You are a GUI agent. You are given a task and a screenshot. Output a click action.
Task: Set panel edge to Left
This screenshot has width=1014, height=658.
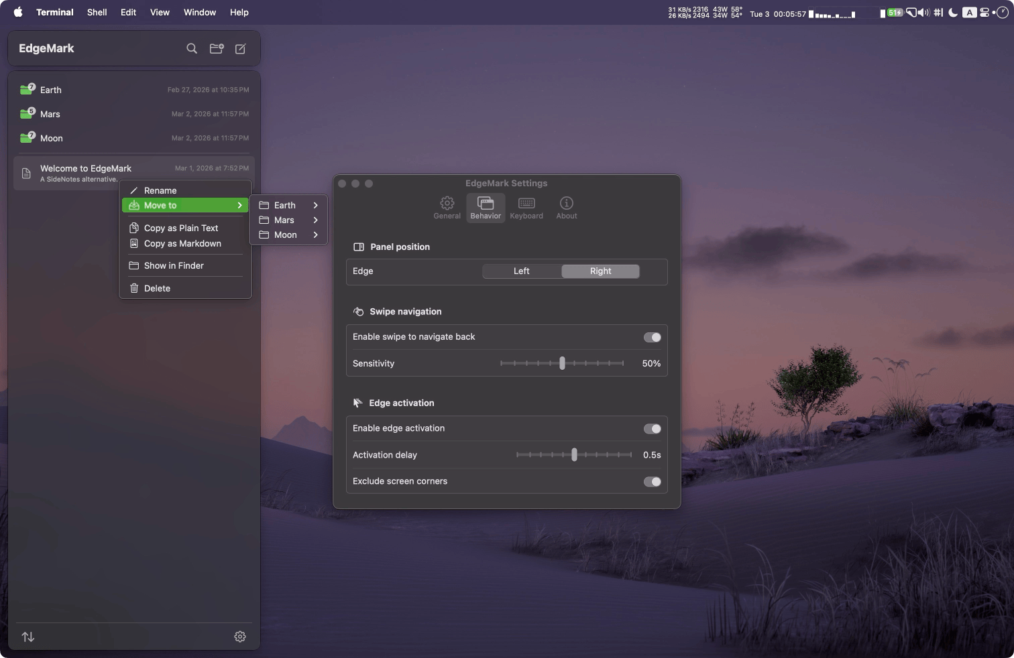click(x=522, y=271)
